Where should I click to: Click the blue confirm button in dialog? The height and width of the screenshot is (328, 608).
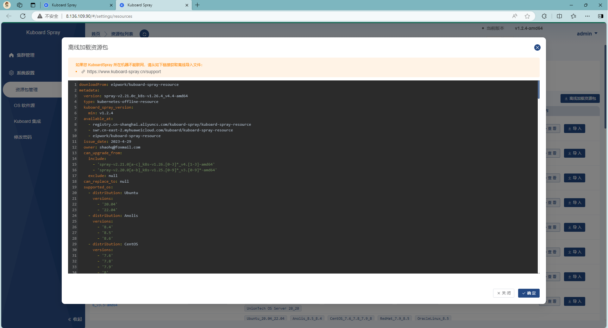529,293
